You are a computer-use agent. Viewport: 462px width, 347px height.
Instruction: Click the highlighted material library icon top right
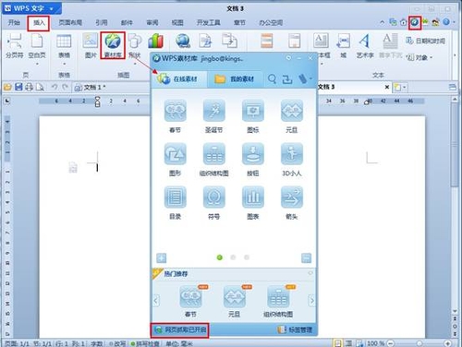tap(415, 22)
